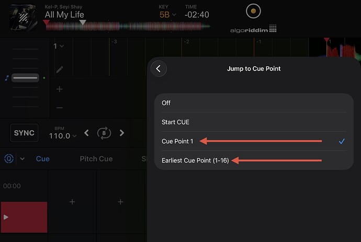
Task: Go back from Jump to Cue Point
Action: (x=158, y=68)
